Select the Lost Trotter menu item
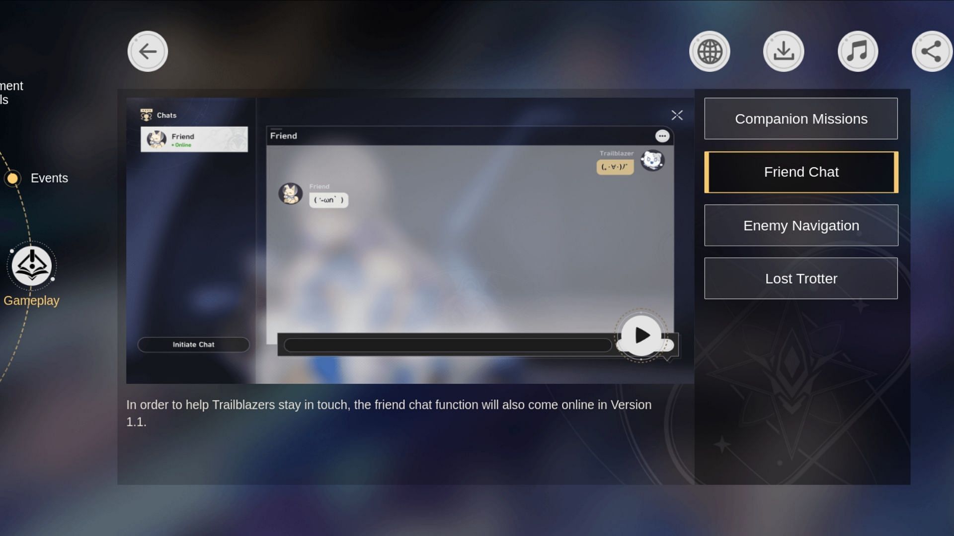Image resolution: width=954 pixels, height=536 pixels. pos(801,278)
